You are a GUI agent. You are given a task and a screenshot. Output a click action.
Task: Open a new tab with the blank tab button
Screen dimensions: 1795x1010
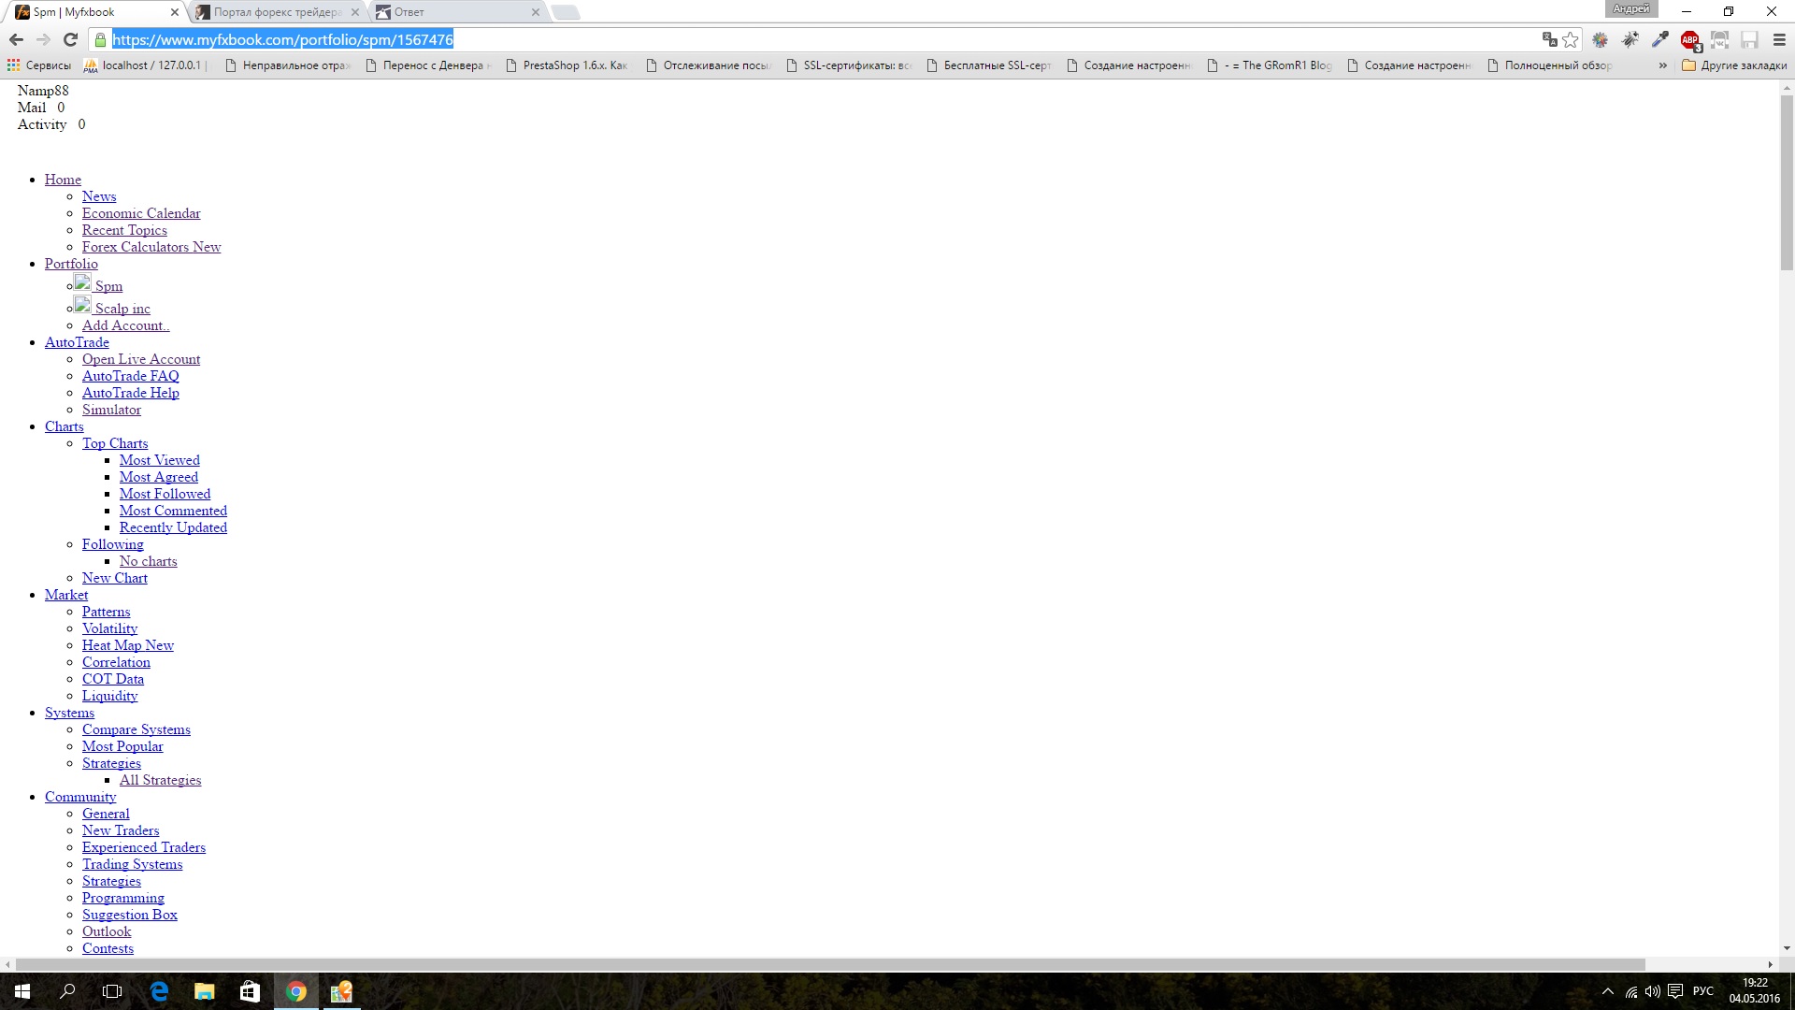[566, 12]
